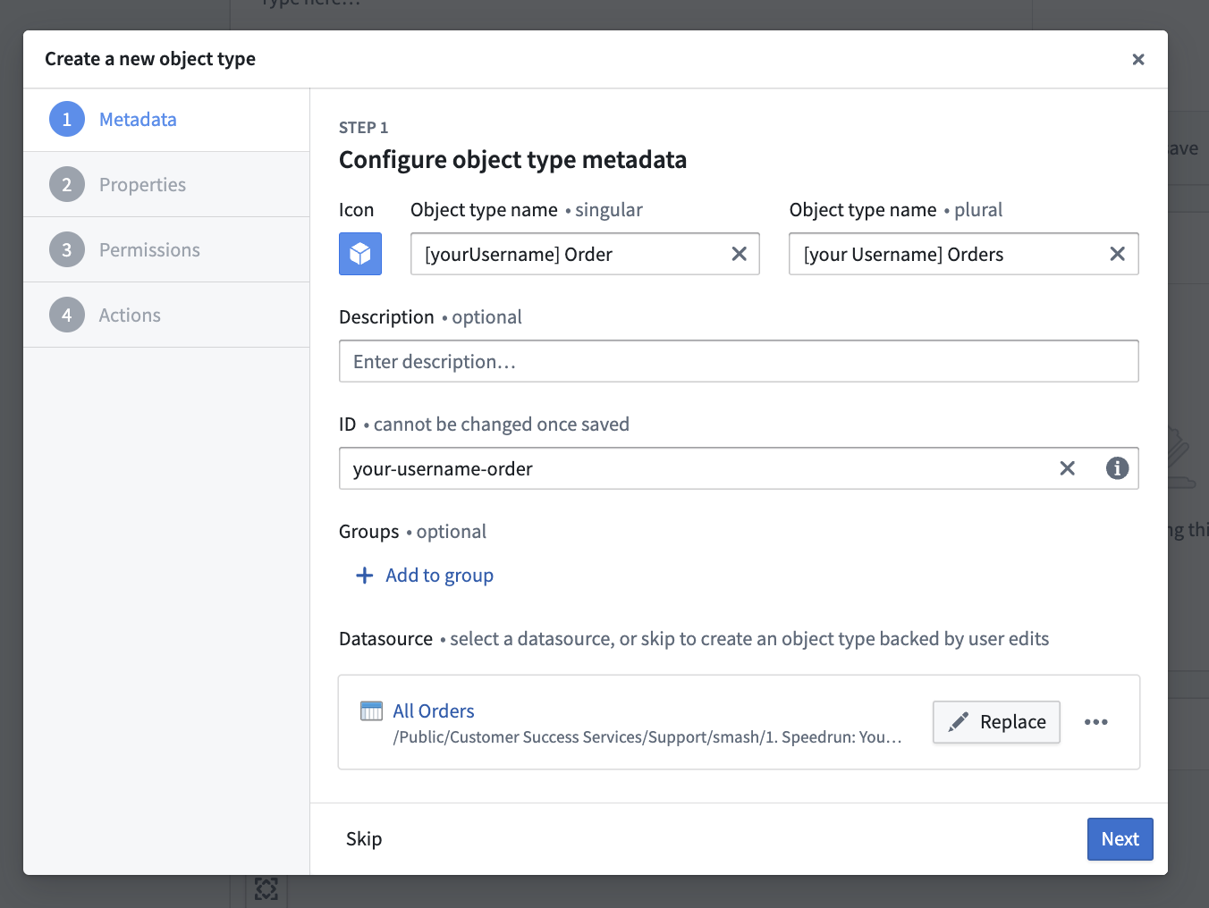The height and width of the screenshot is (908, 1209).
Task: Click the plus icon beside Add to group
Action: click(x=365, y=576)
